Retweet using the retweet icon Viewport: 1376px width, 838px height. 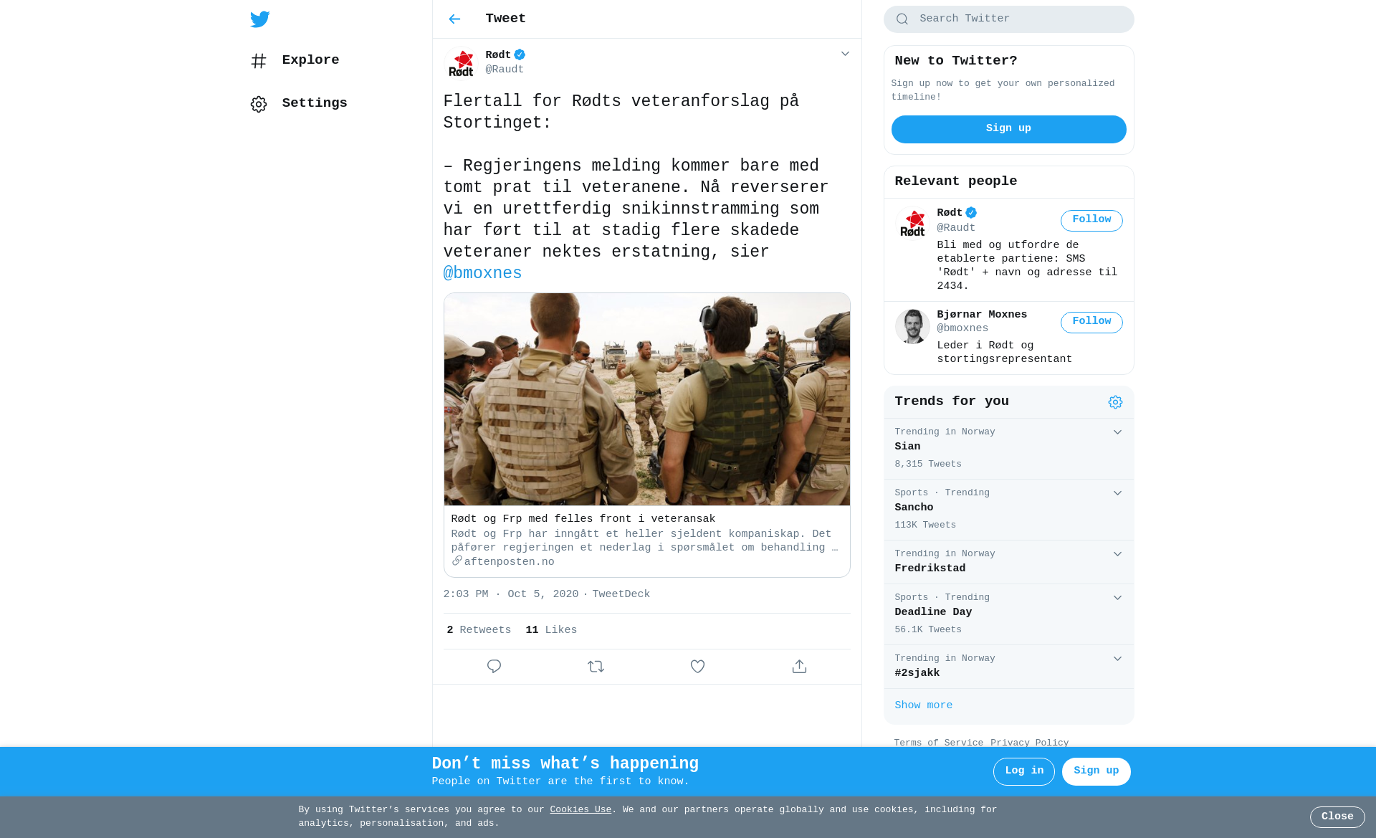click(596, 667)
